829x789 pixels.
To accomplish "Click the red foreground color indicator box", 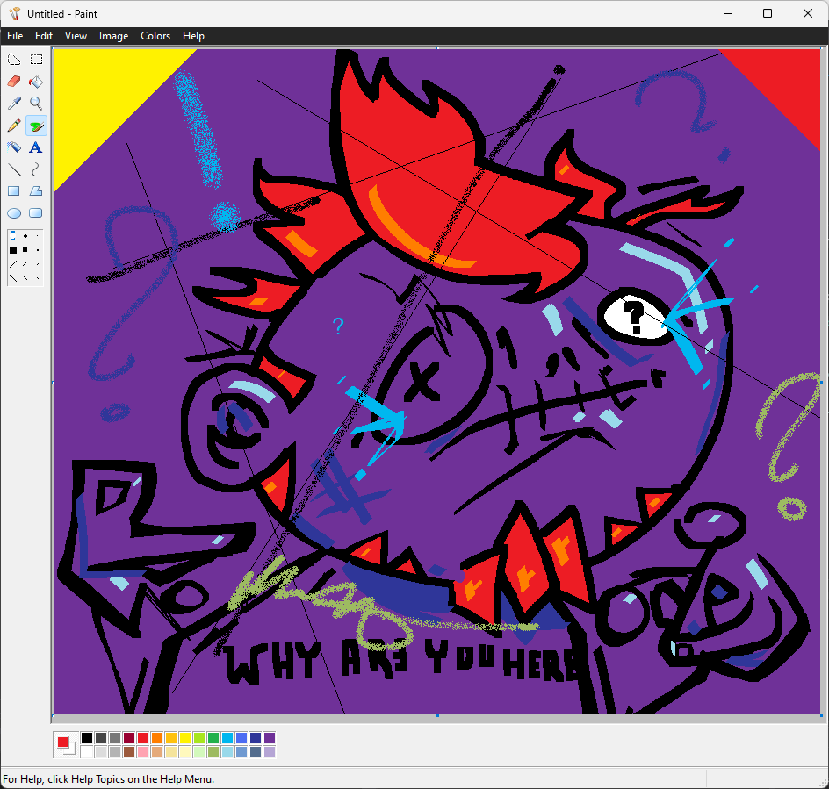I will [62, 742].
